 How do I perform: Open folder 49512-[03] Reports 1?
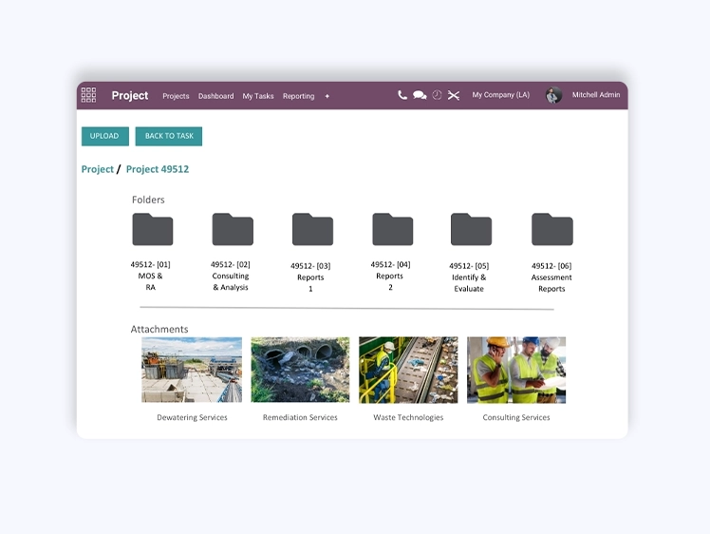point(312,229)
